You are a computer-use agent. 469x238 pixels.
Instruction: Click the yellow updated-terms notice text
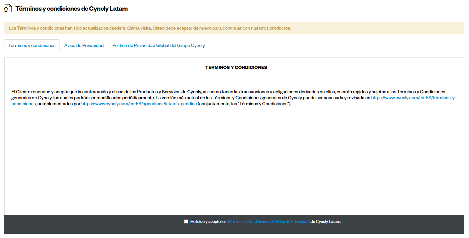pyautogui.click(x=150, y=28)
